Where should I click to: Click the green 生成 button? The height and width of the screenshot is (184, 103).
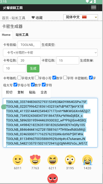tap(33, 68)
